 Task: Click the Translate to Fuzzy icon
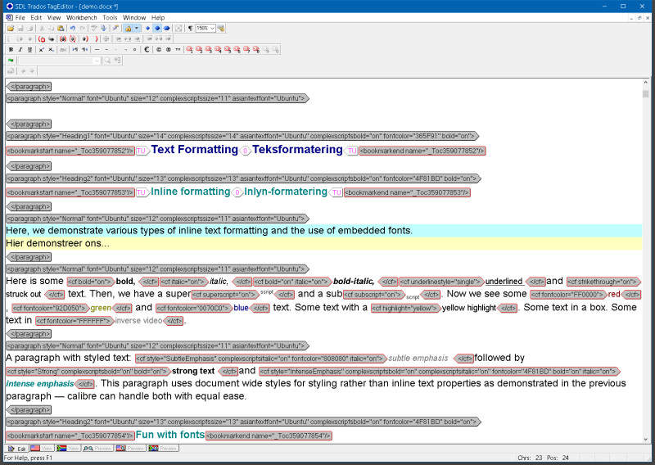click(73, 38)
